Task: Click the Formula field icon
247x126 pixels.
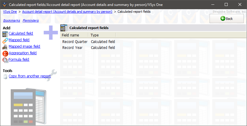Action: pyautogui.click(x=5, y=60)
